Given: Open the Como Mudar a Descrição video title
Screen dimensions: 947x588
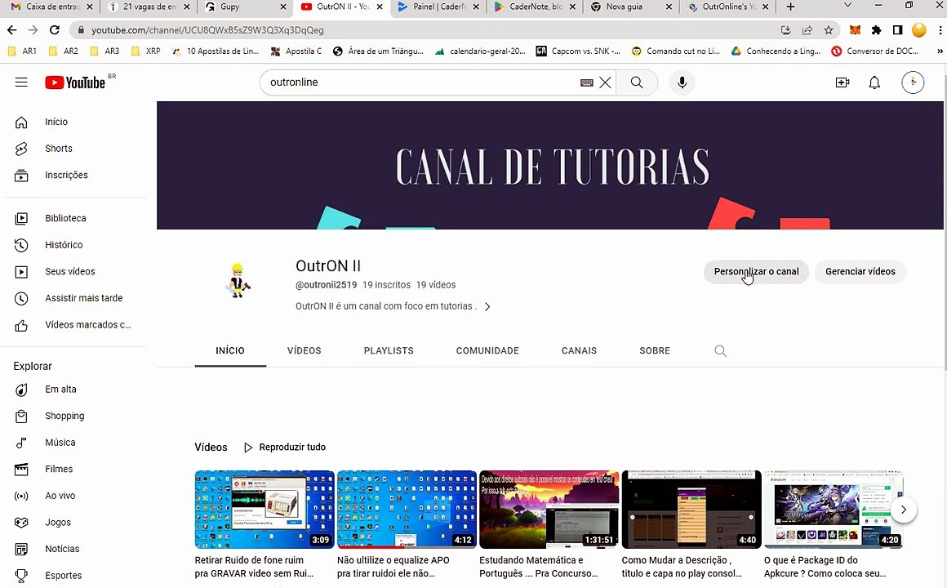Looking at the screenshot, I should 682,567.
